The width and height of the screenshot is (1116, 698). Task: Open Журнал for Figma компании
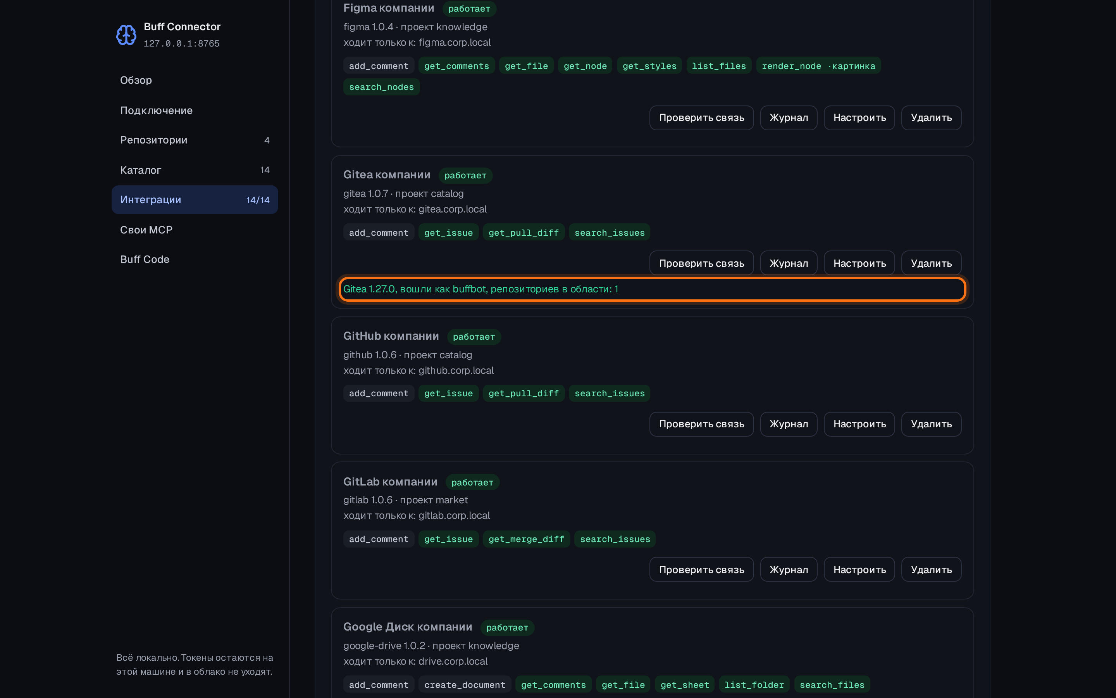click(x=789, y=118)
